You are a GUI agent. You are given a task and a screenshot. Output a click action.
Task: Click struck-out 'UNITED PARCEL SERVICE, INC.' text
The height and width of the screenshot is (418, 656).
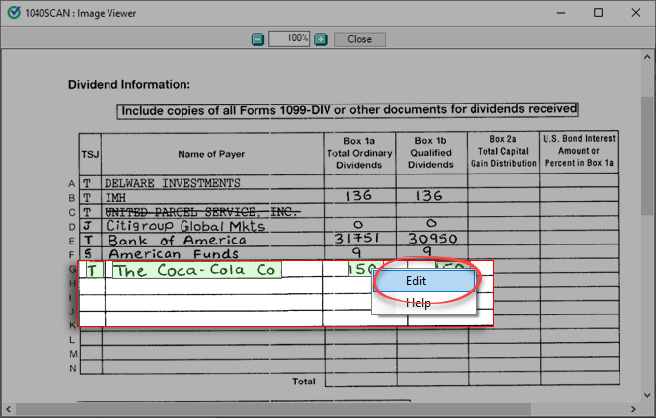(202, 212)
